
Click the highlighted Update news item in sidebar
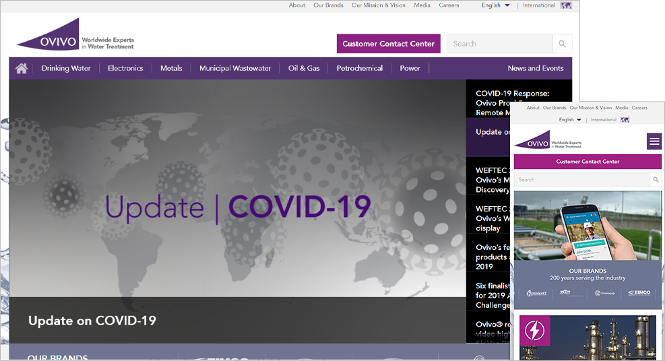pyautogui.click(x=488, y=137)
